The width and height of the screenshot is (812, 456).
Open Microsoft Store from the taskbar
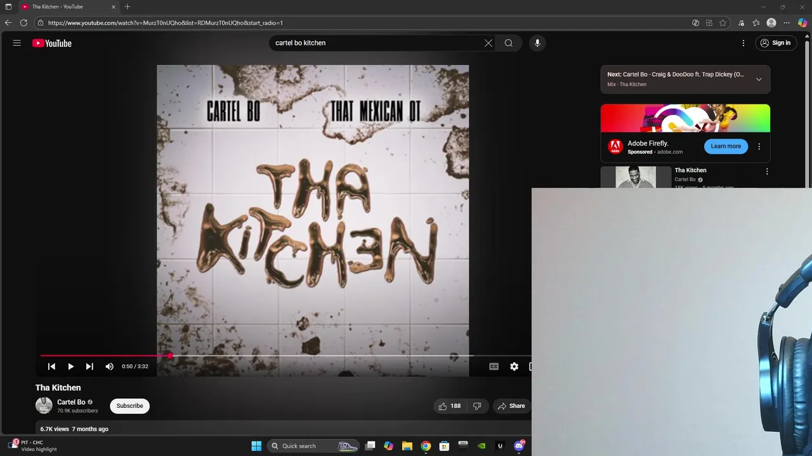(444, 446)
